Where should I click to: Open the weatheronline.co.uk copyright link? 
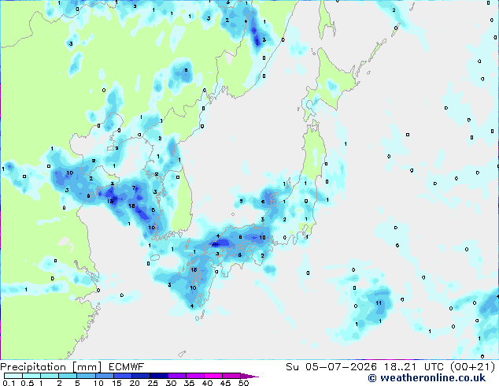tap(427, 378)
